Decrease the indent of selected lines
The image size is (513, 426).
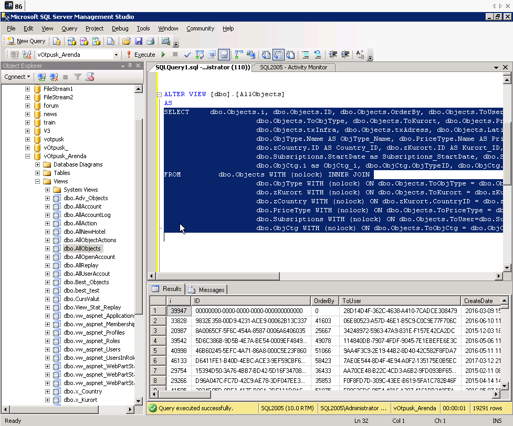pyautogui.click(x=333, y=54)
